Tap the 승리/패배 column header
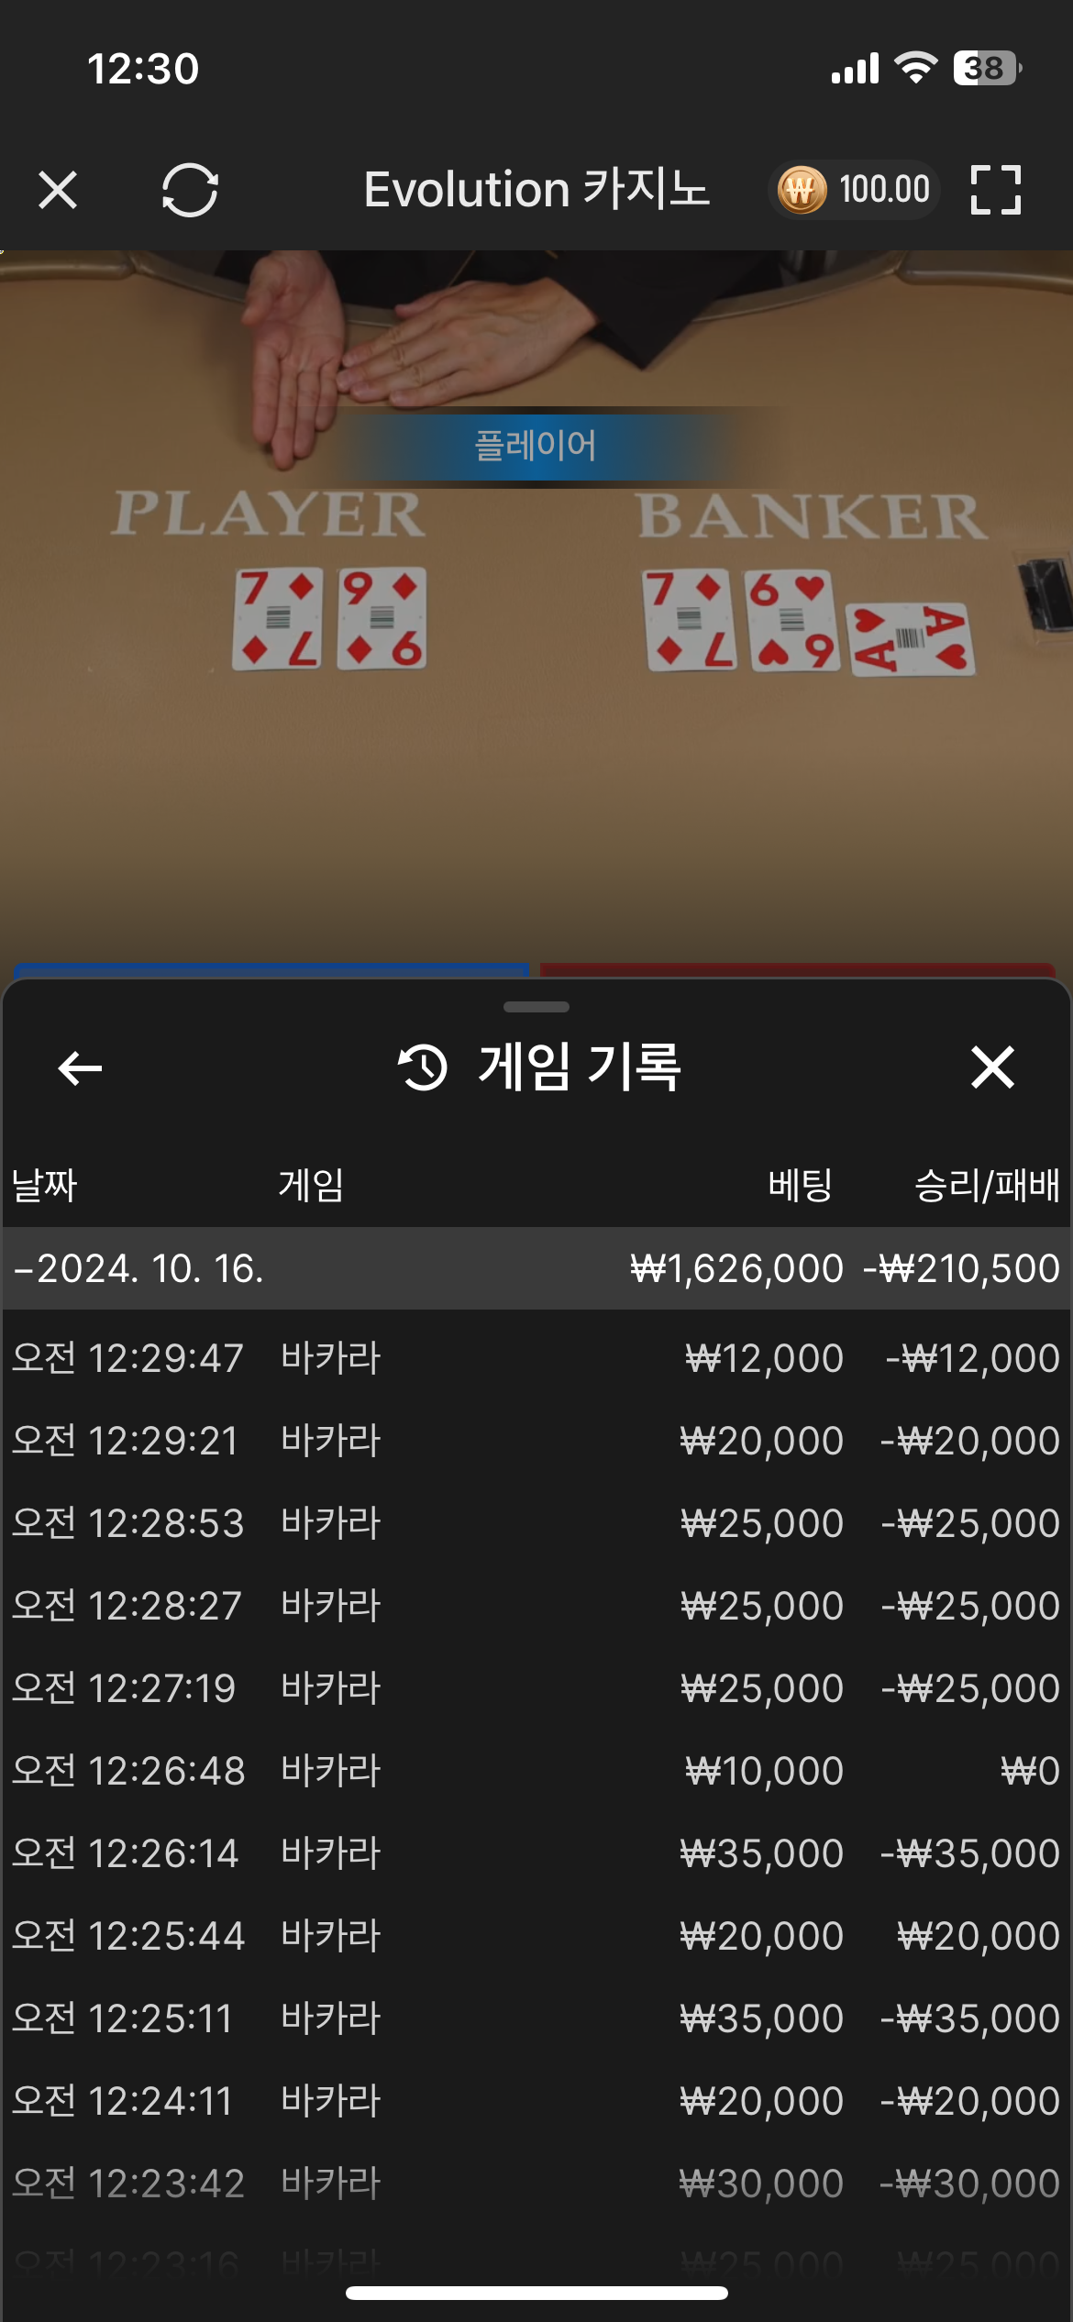This screenshot has width=1073, height=2322. pos(987,1185)
